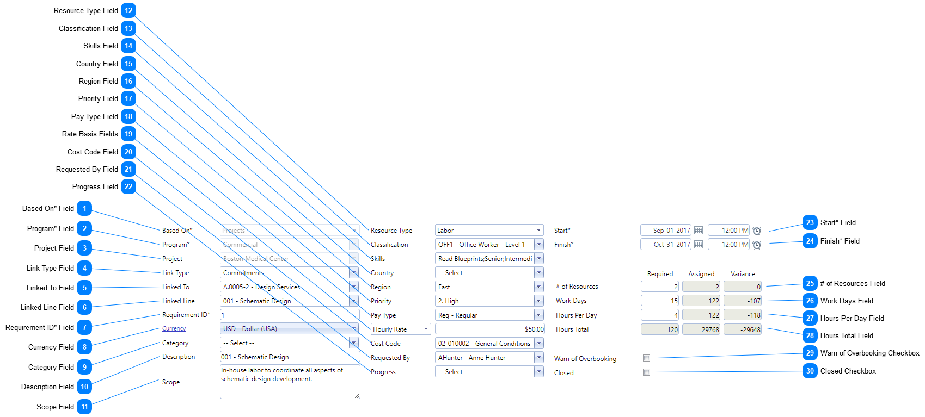Expand the Cost Code dropdown
Screen dimensions: 925x417
point(538,343)
